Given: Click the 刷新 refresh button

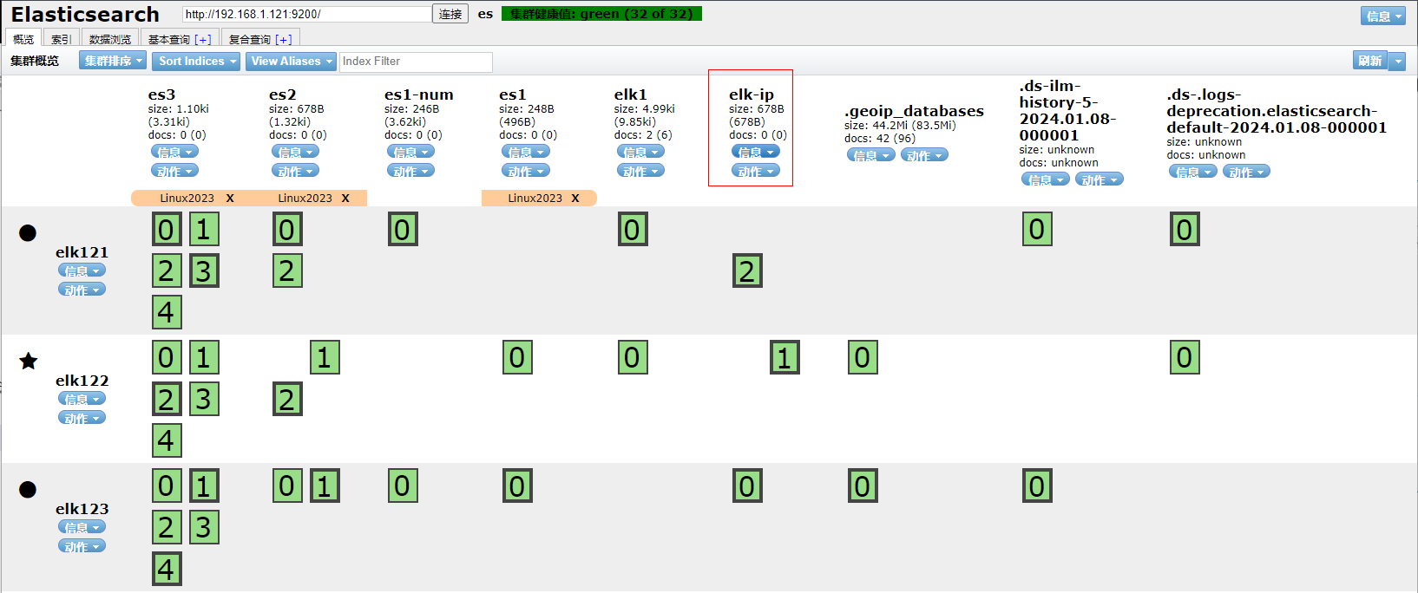Looking at the screenshot, I should pos(1369,61).
